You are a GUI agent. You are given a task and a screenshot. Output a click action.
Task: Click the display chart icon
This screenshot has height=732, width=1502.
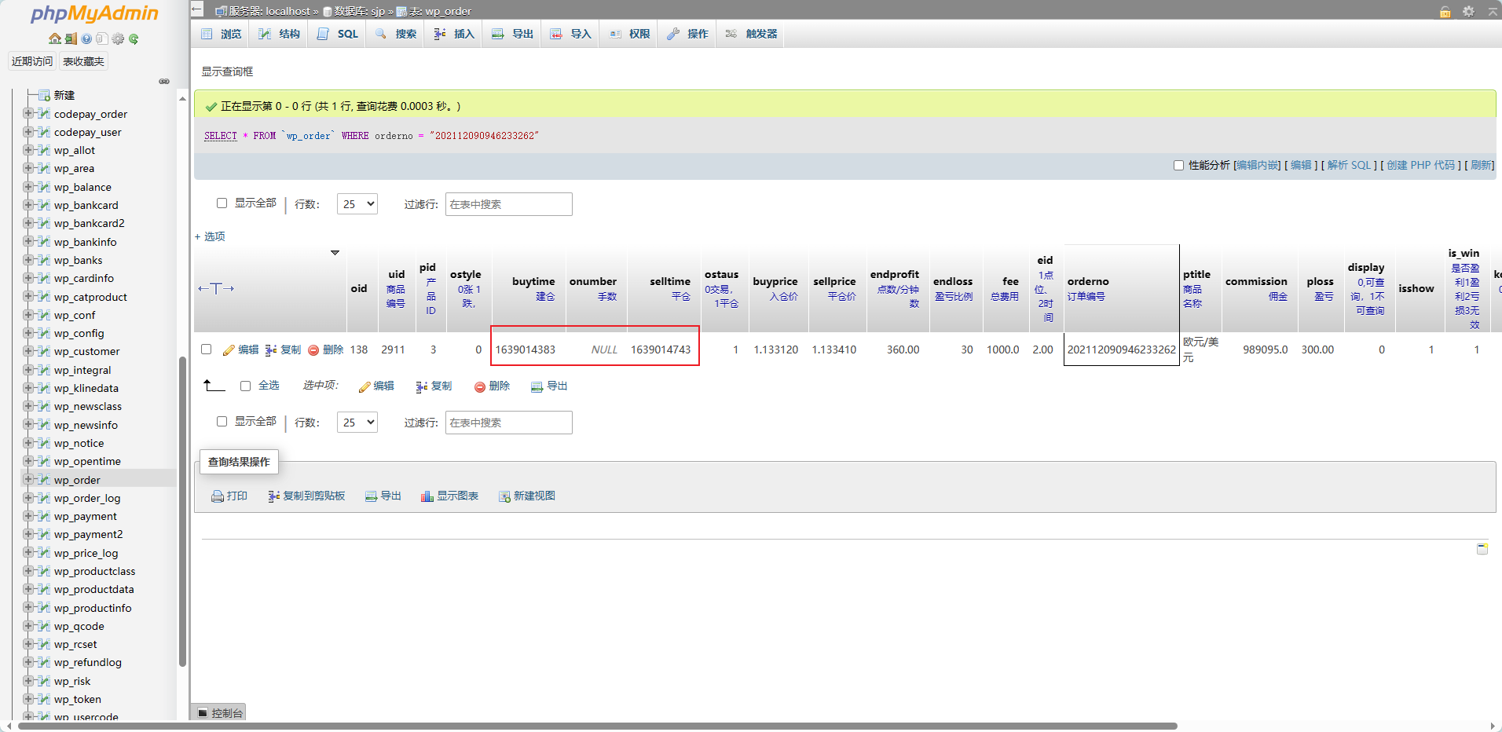click(427, 496)
